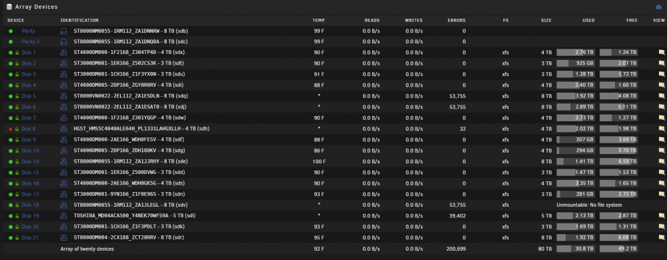Open Disk 18 device settings link
The width and height of the screenshot is (667, 260).
point(30,205)
